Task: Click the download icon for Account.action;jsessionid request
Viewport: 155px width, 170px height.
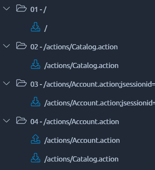Action: [x=35, y=102]
